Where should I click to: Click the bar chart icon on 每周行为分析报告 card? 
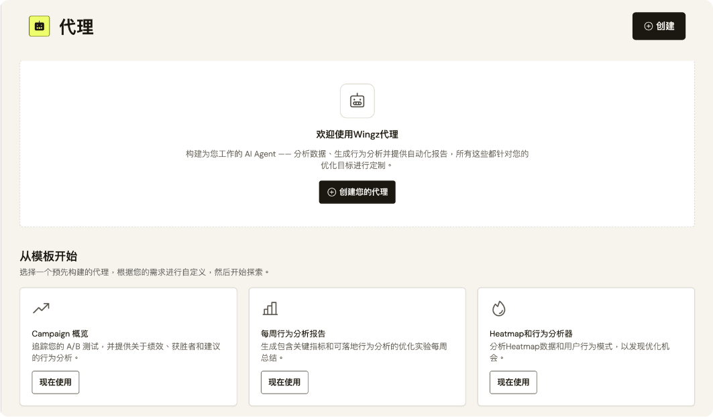point(270,308)
